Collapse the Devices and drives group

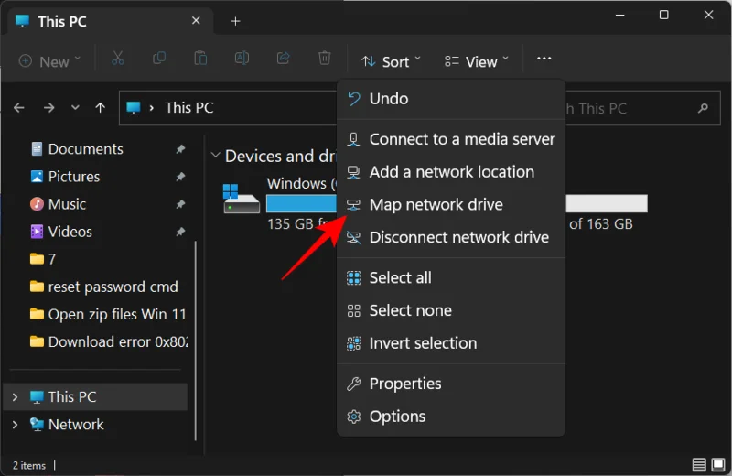point(215,156)
